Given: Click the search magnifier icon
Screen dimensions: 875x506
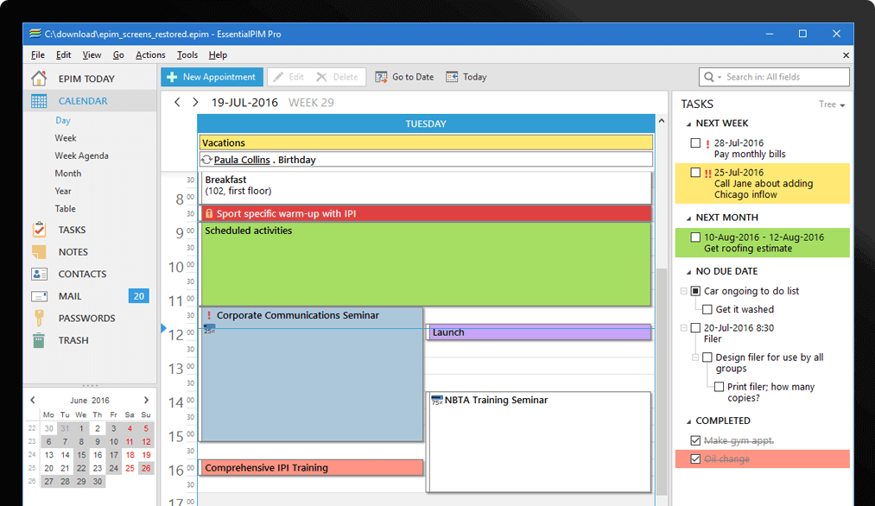Looking at the screenshot, I should point(708,77).
